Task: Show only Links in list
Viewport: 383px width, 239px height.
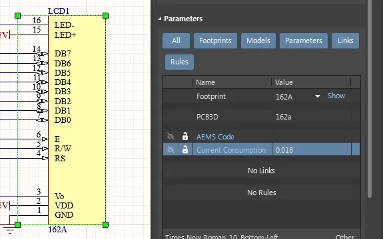Action: (x=346, y=40)
